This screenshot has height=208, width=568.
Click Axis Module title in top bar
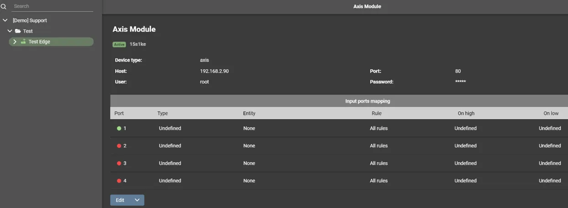click(x=367, y=6)
